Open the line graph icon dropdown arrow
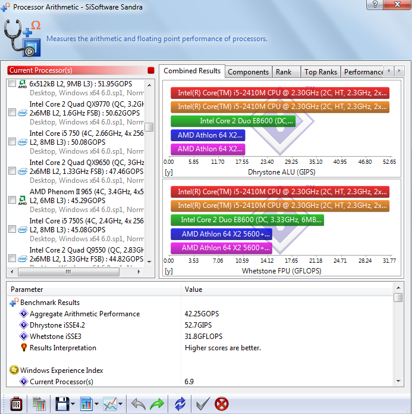Image resolution: width=412 pixels, height=414 pixels. 120,404
